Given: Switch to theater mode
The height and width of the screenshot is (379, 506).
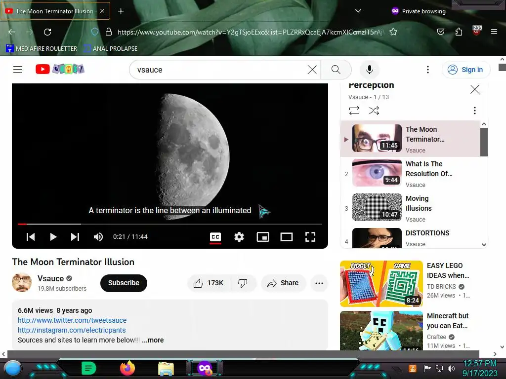Looking at the screenshot, I should point(287,237).
